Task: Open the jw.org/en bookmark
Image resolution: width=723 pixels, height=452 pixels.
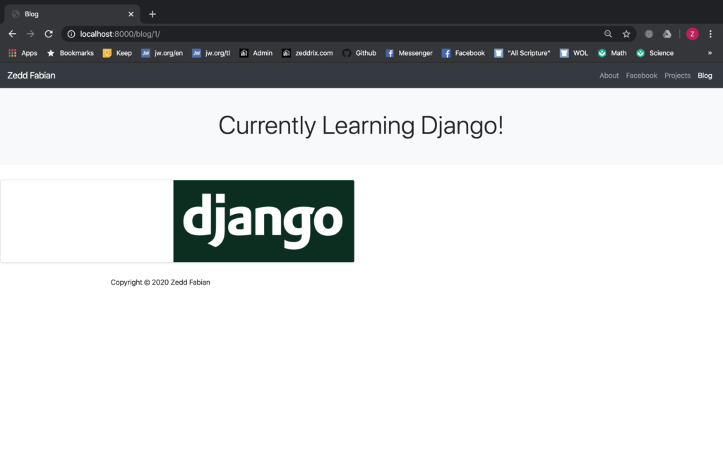Action: tap(162, 53)
